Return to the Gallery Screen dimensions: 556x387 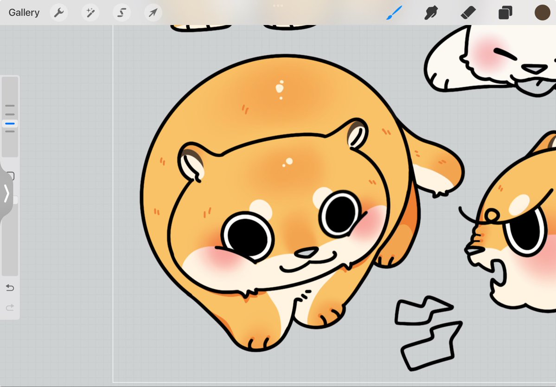[24, 13]
